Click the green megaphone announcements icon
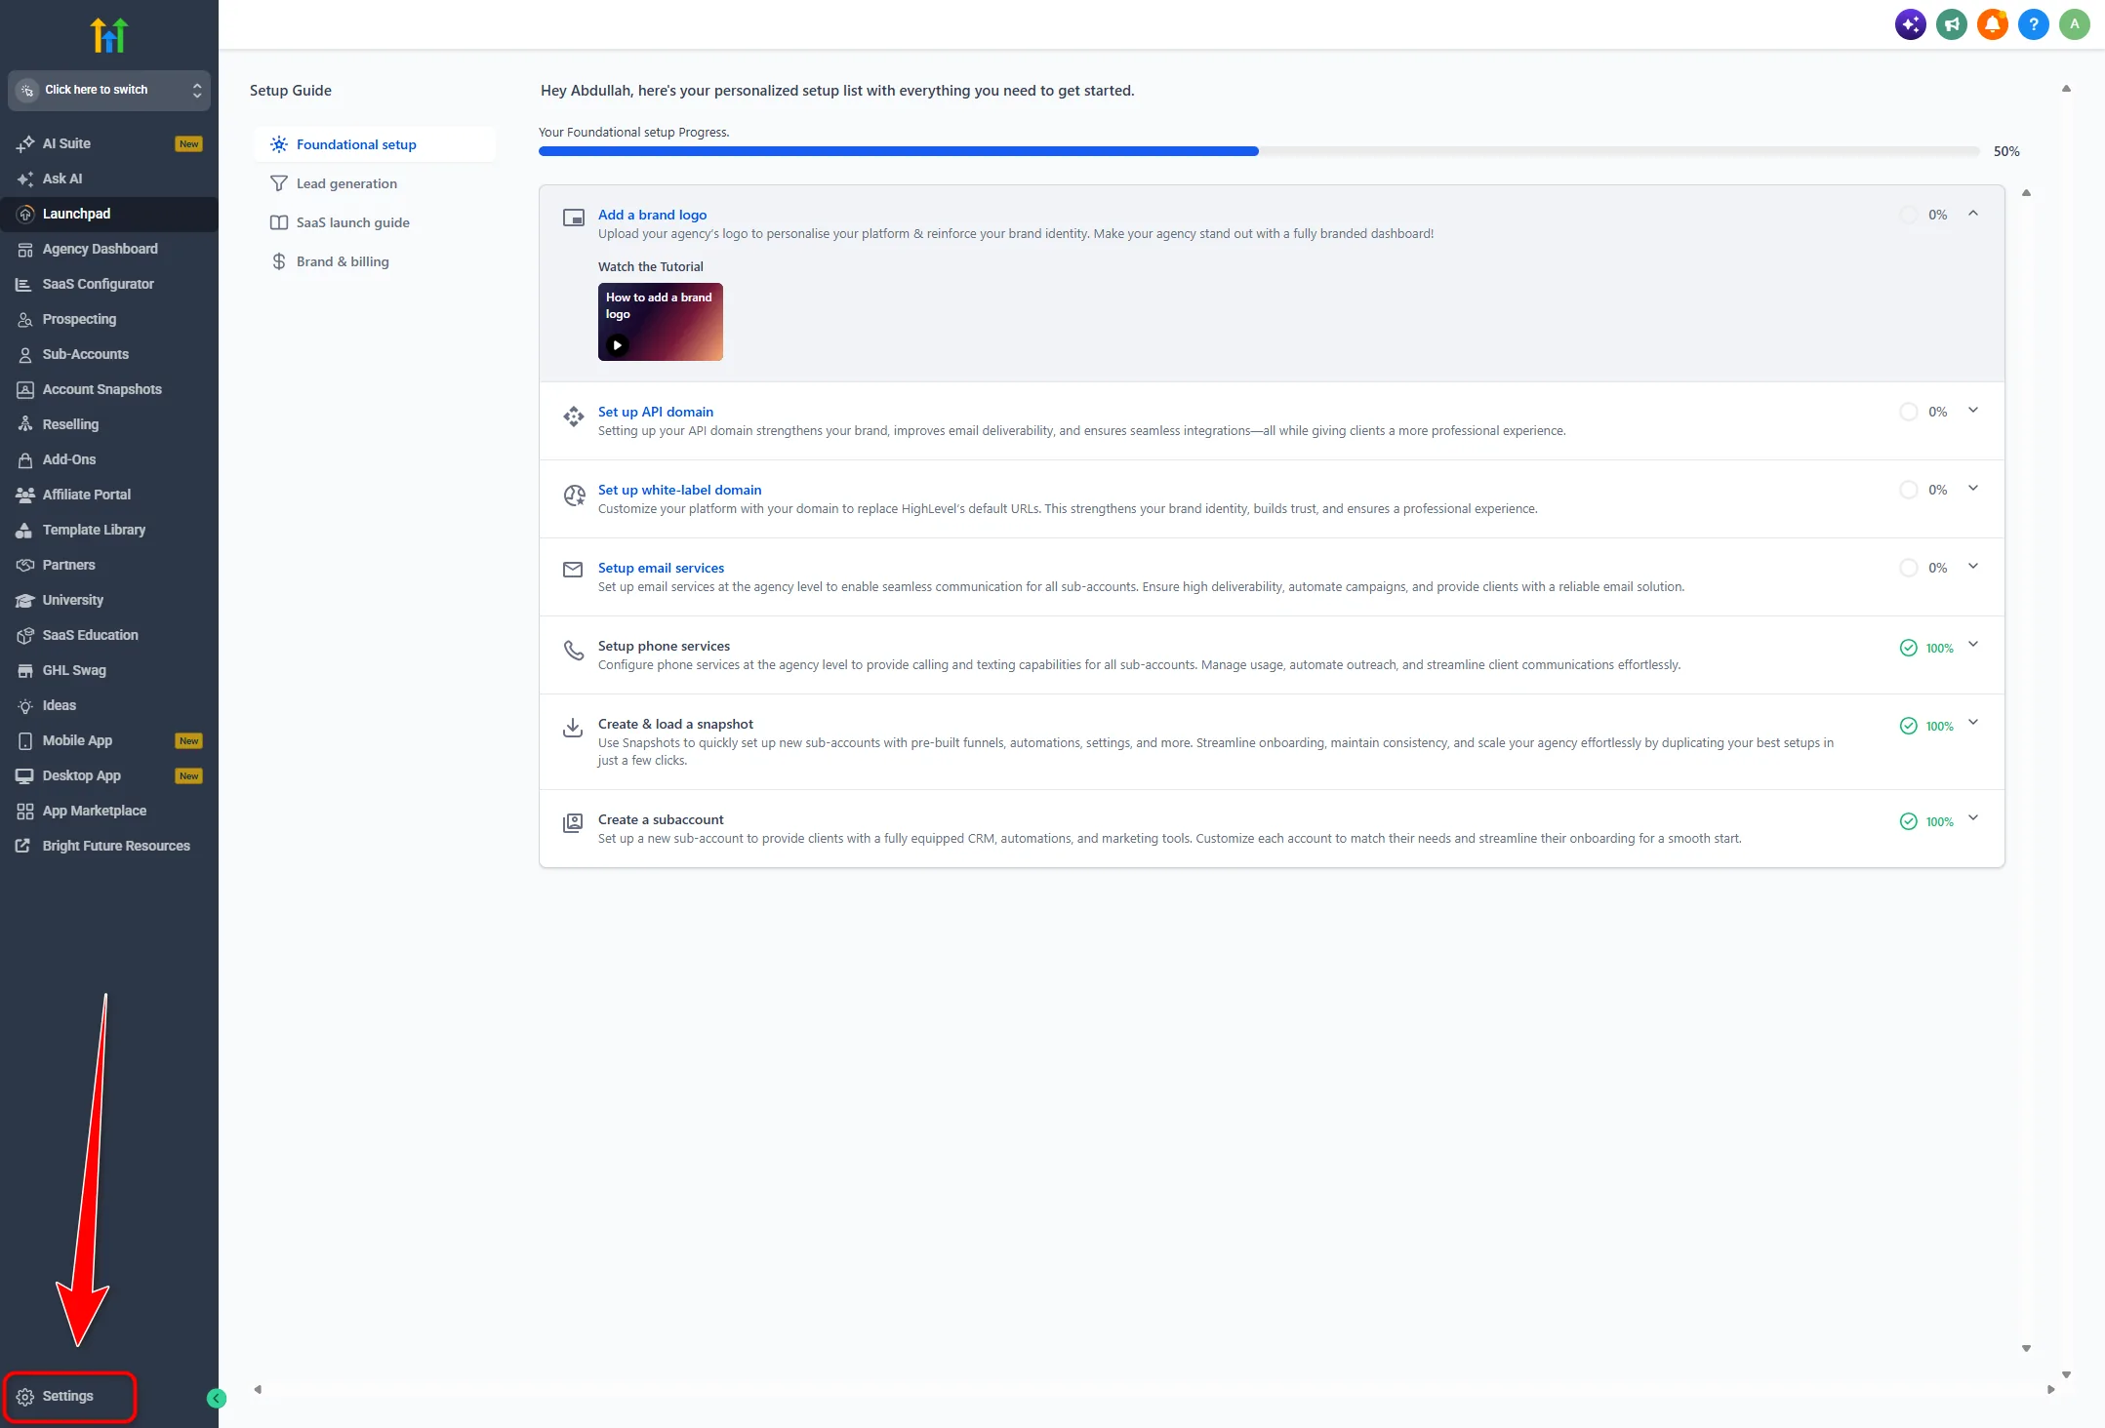Image resolution: width=2105 pixels, height=1428 pixels. pos(1951,24)
